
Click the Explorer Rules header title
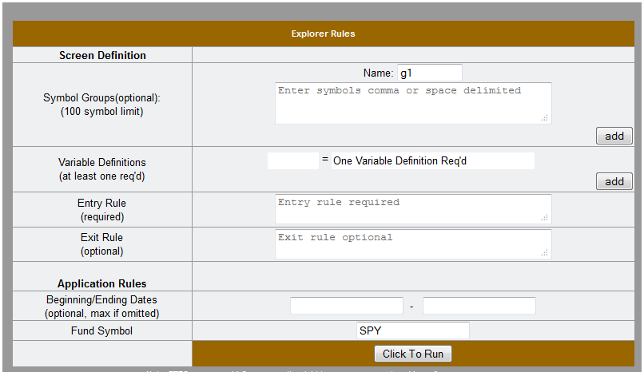coord(323,34)
